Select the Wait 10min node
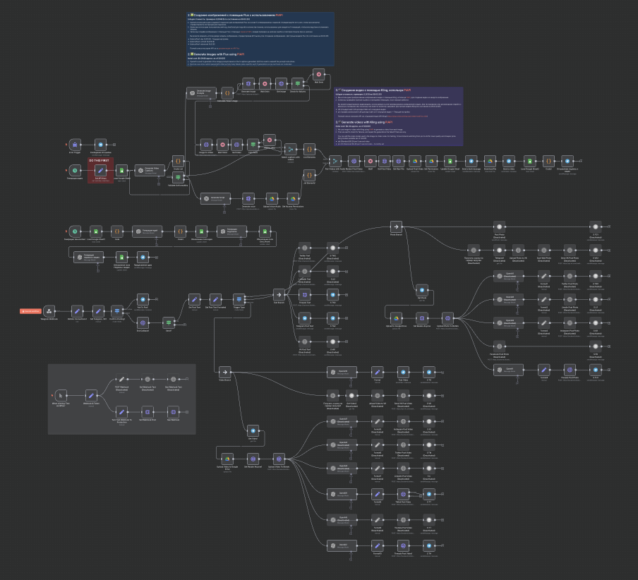 pyautogui.click(x=222, y=145)
